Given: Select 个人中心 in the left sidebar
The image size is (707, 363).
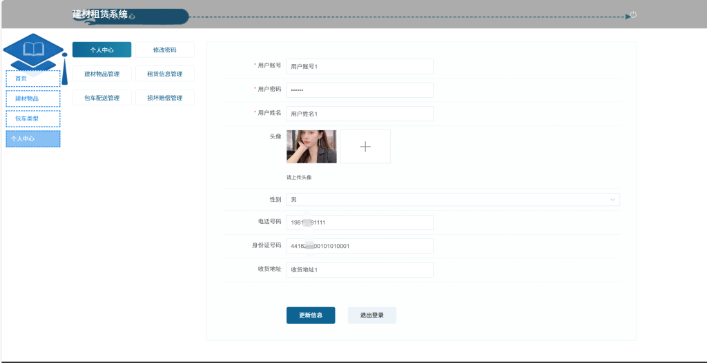Looking at the screenshot, I should [33, 139].
